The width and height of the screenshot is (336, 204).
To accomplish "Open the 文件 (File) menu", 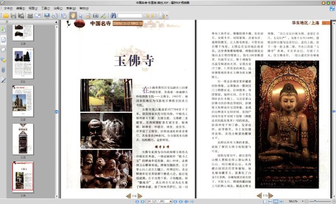I will 8,8.
